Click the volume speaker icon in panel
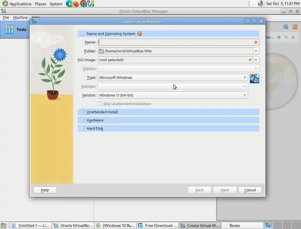Image resolution: width=301 pixels, height=229 pixels. tap(260, 4)
